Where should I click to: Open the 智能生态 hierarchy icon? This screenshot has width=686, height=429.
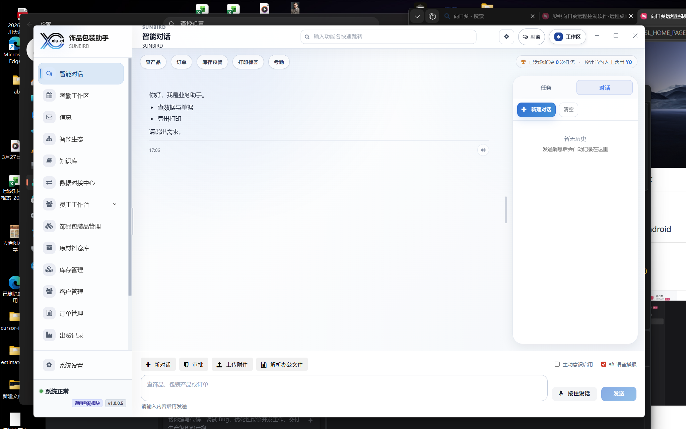(49, 139)
